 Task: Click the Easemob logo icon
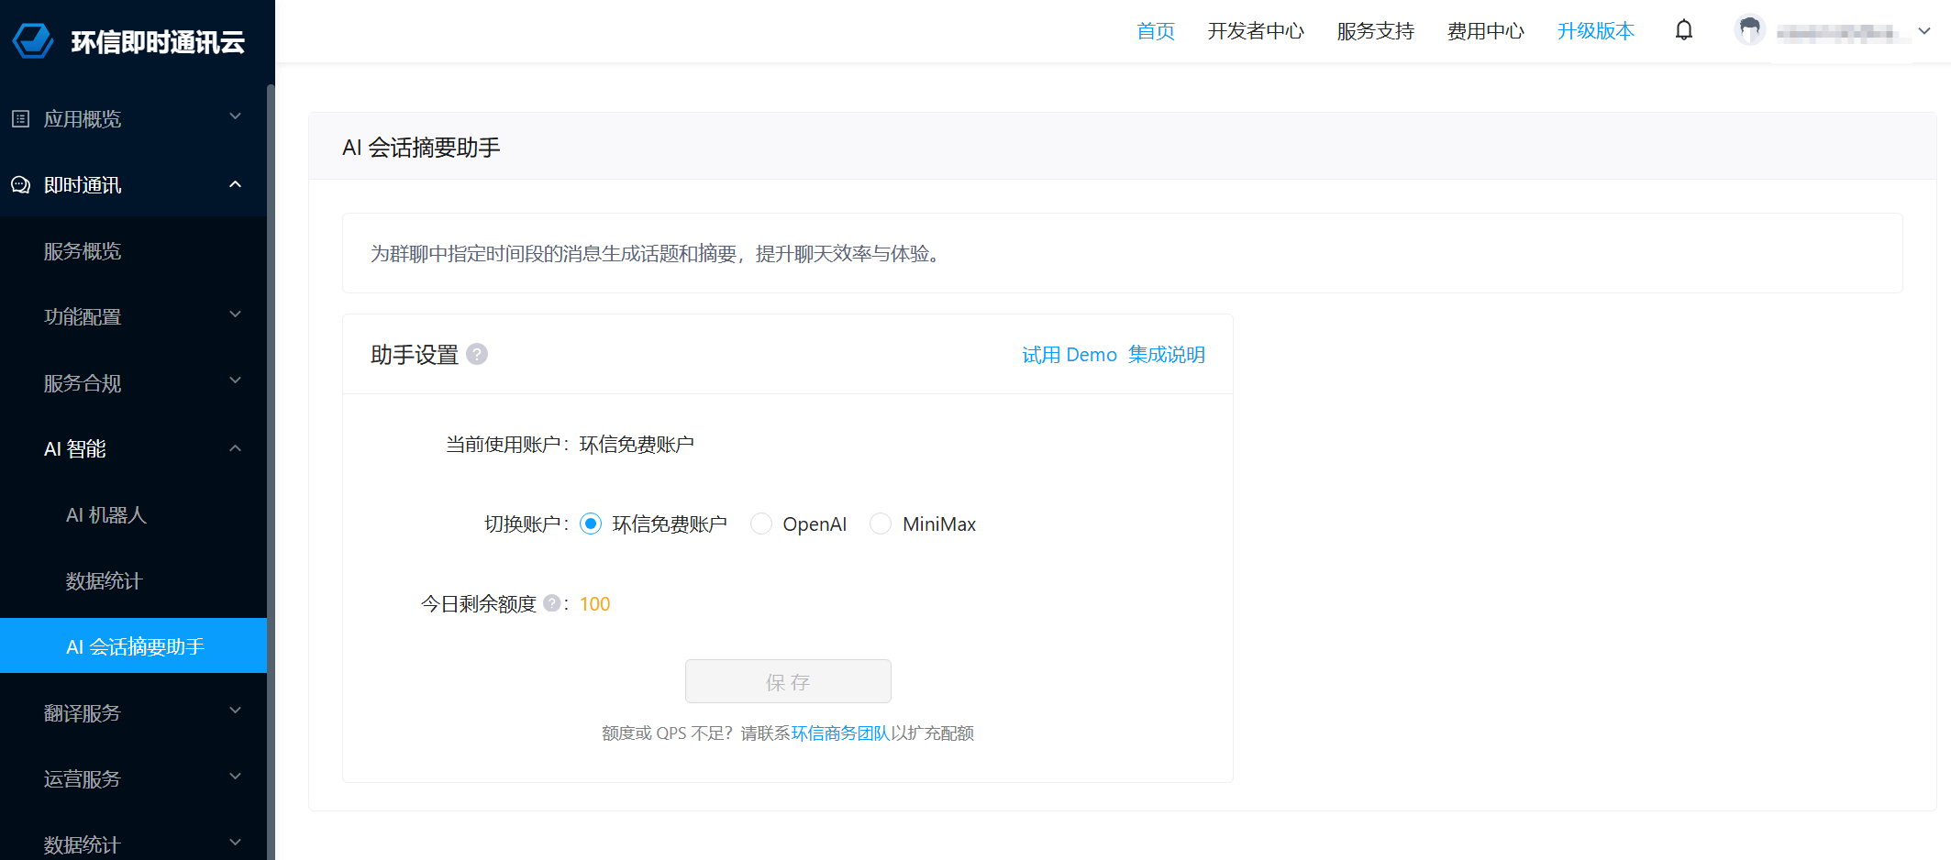33,41
